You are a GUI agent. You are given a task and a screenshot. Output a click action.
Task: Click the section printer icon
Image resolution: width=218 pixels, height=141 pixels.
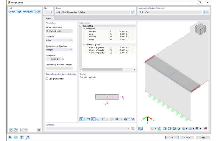click(126, 119)
